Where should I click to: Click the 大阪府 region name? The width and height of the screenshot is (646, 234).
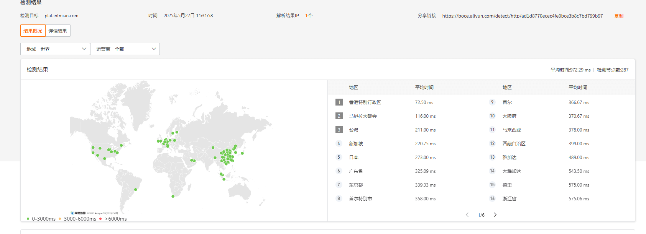click(509, 116)
